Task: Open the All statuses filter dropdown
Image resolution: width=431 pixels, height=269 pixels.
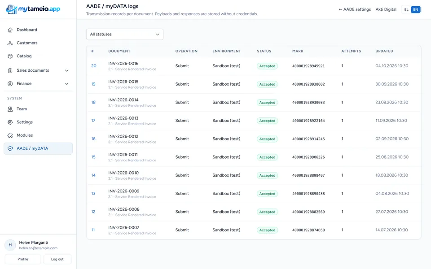Action: tap(125, 35)
